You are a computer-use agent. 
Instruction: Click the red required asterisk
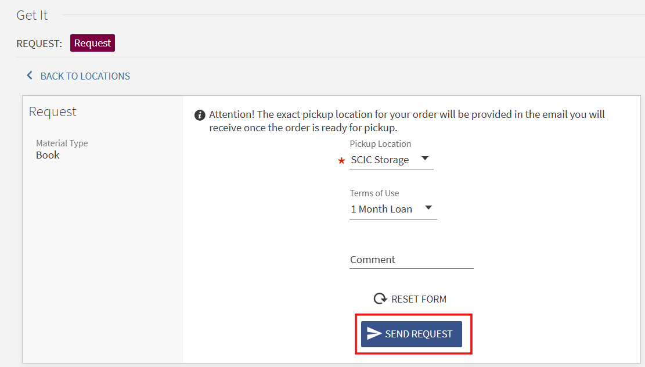coord(341,162)
